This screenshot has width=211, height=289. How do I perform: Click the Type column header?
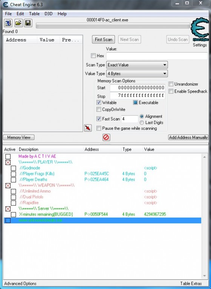132,149
